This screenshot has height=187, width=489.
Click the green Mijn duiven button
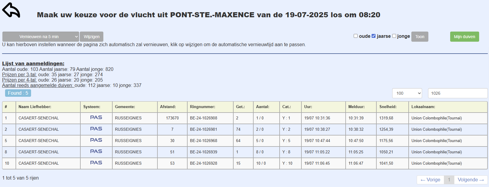pos(464,37)
